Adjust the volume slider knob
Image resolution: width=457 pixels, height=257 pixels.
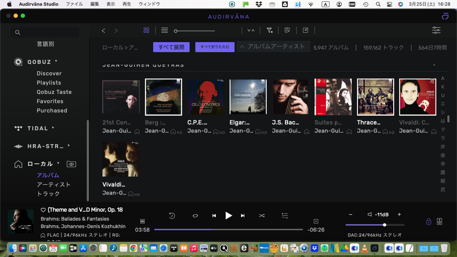click(385, 225)
